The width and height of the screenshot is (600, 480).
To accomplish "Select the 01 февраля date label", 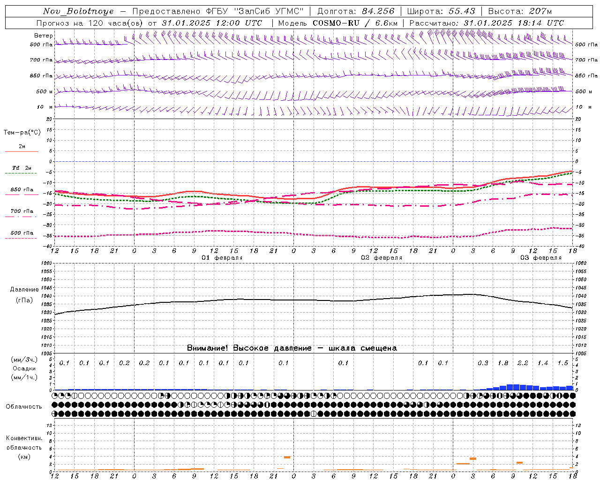I will [x=222, y=258].
